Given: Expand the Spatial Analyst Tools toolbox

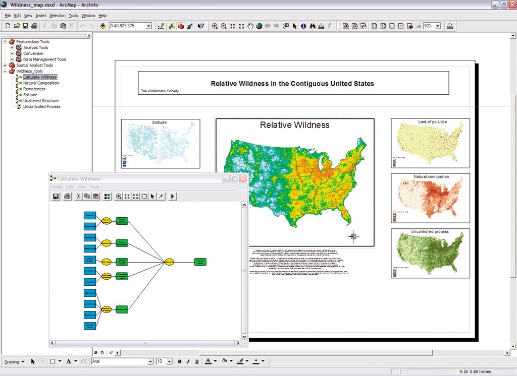Looking at the screenshot, I should pyautogui.click(x=5, y=66).
